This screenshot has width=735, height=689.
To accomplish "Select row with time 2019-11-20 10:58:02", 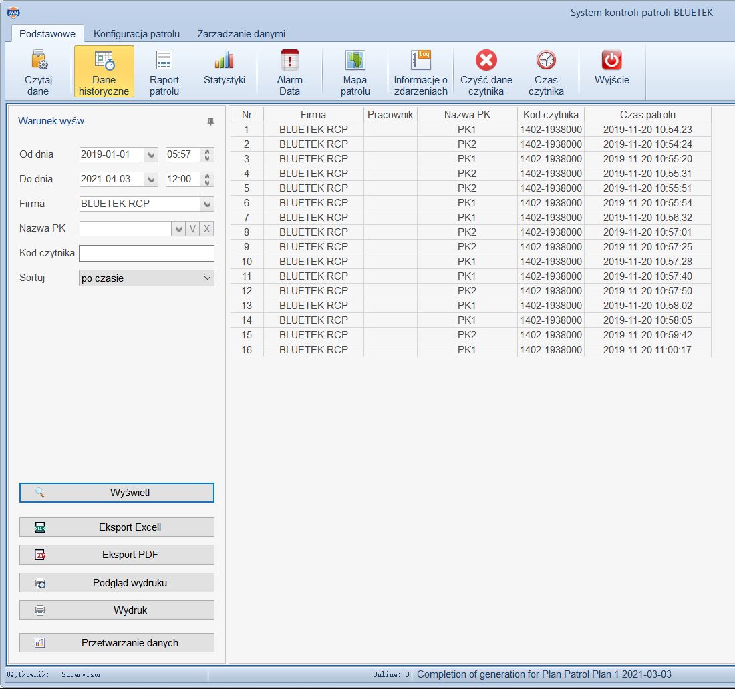I will [x=470, y=305].
